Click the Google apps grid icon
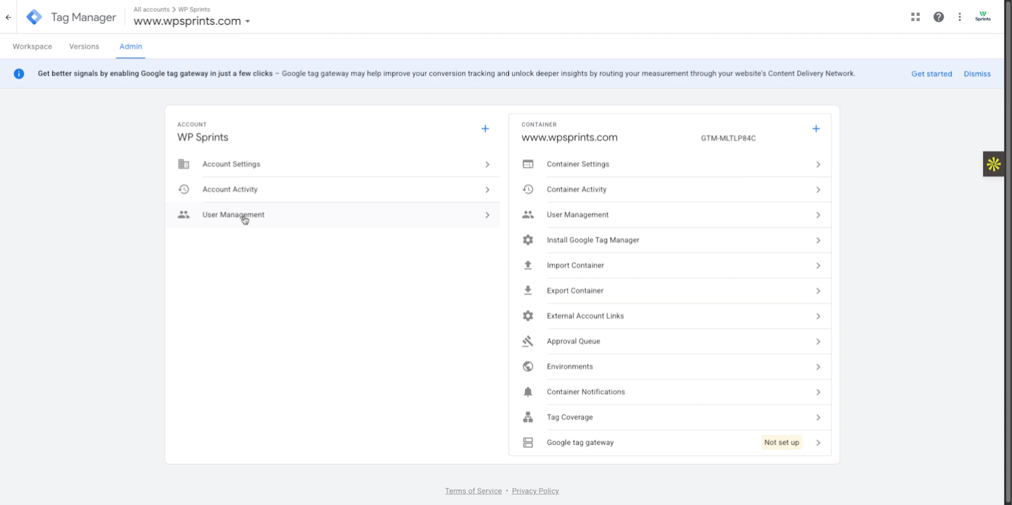 [915, 17]
